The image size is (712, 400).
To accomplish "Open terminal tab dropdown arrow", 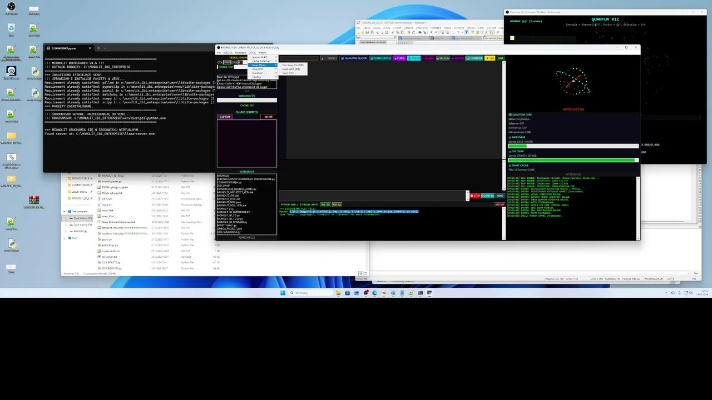I will [x=105, y=48].
